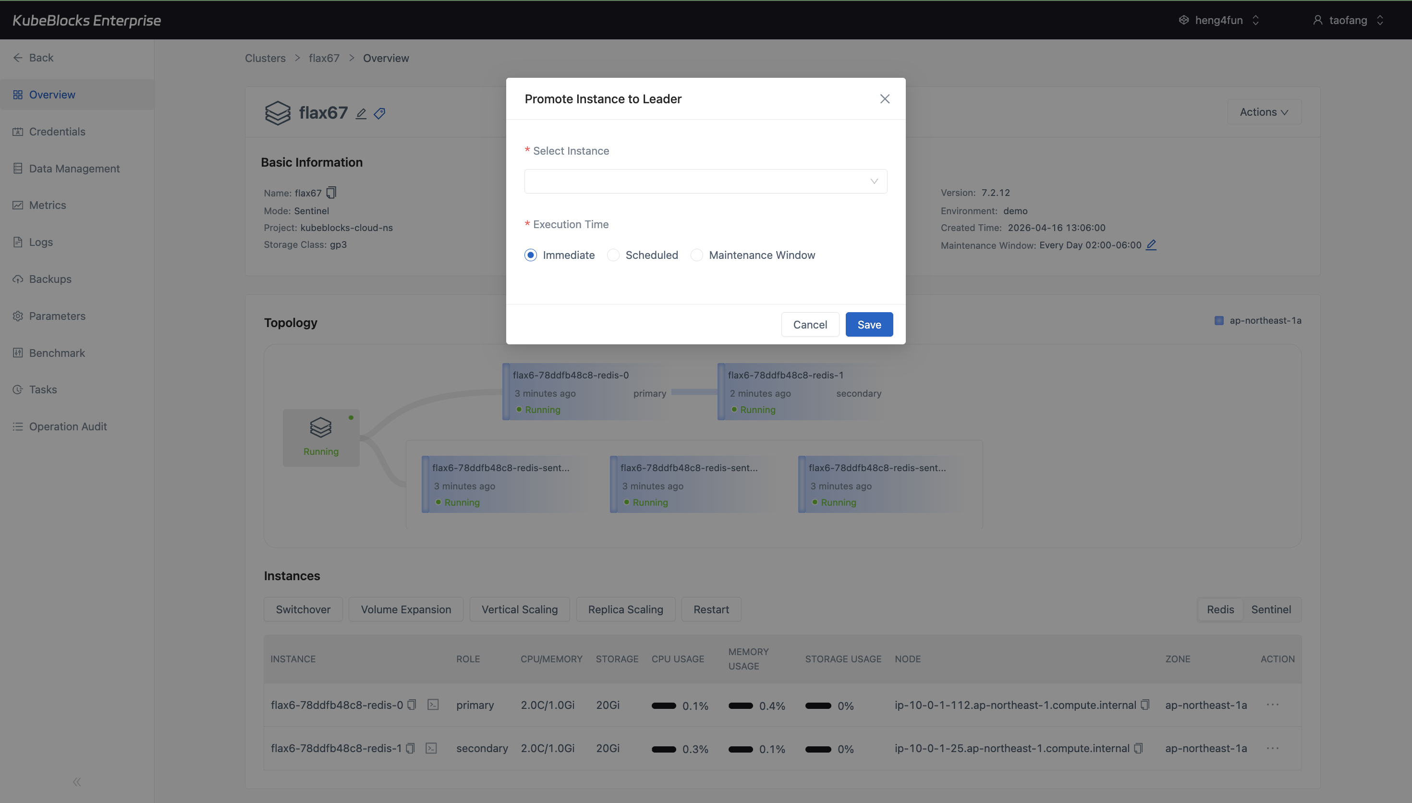1412x803 pixels.
Task: Click the Switchover button
Action: (303, 609)
